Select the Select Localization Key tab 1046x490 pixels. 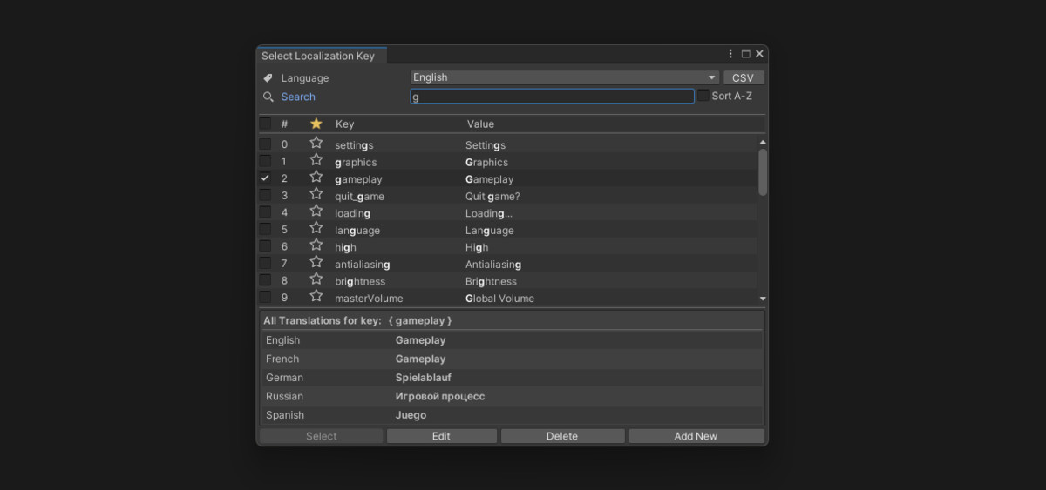coord(321,56)
